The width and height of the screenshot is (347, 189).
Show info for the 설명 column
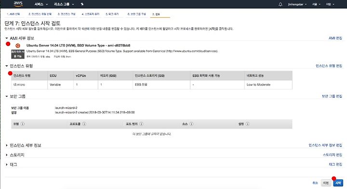tap(247, 124)
